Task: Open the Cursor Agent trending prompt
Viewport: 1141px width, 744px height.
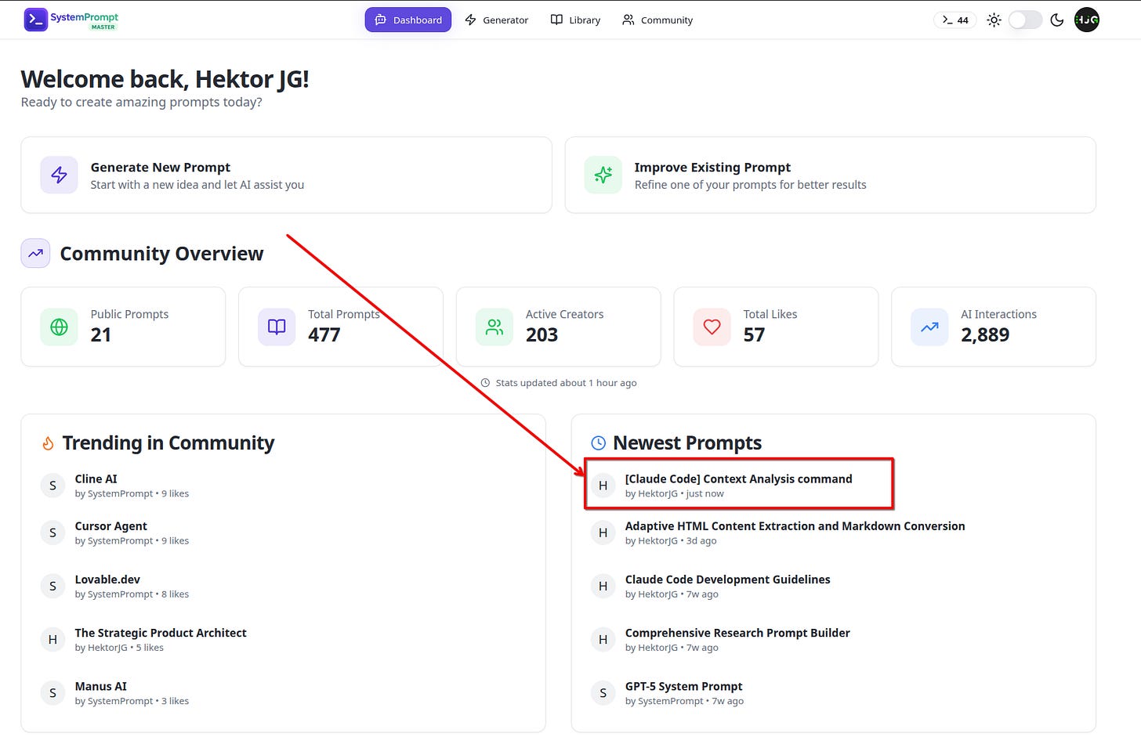Action: tap(283, 533)
